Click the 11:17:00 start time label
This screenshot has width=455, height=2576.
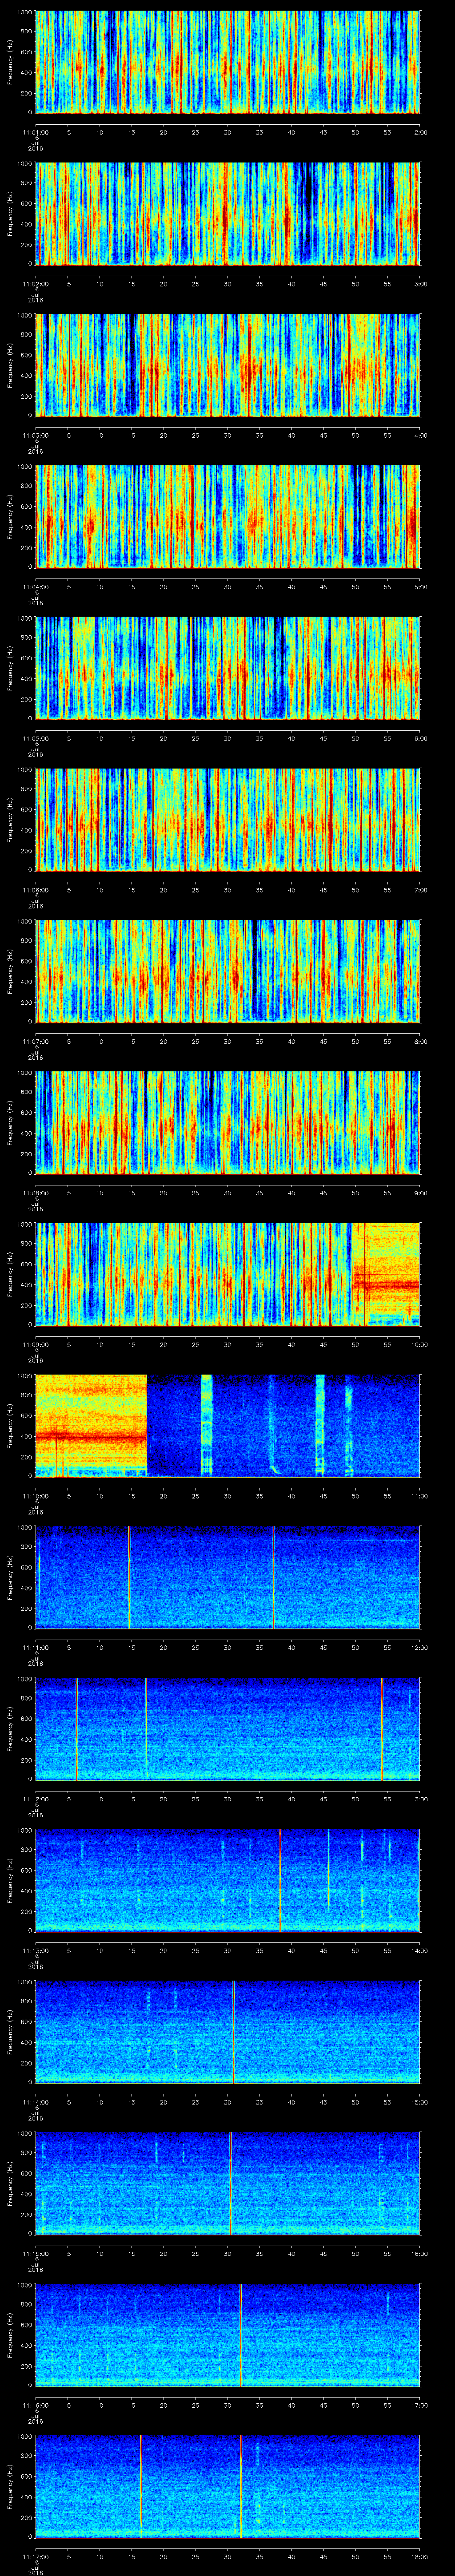tap(36, 2557)
